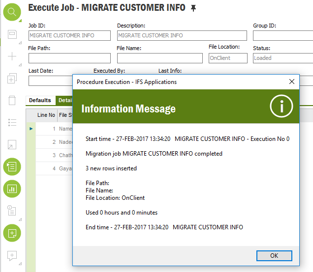The width and height of the screenshot is (313, 272).
Task: Click the green add note icon
Action: tap(12, 233)
